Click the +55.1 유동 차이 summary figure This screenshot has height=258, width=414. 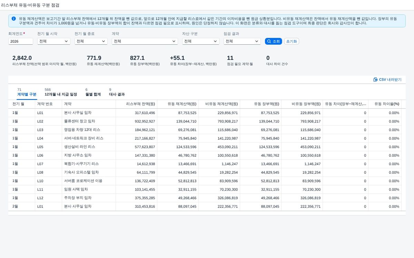(177, 58)
